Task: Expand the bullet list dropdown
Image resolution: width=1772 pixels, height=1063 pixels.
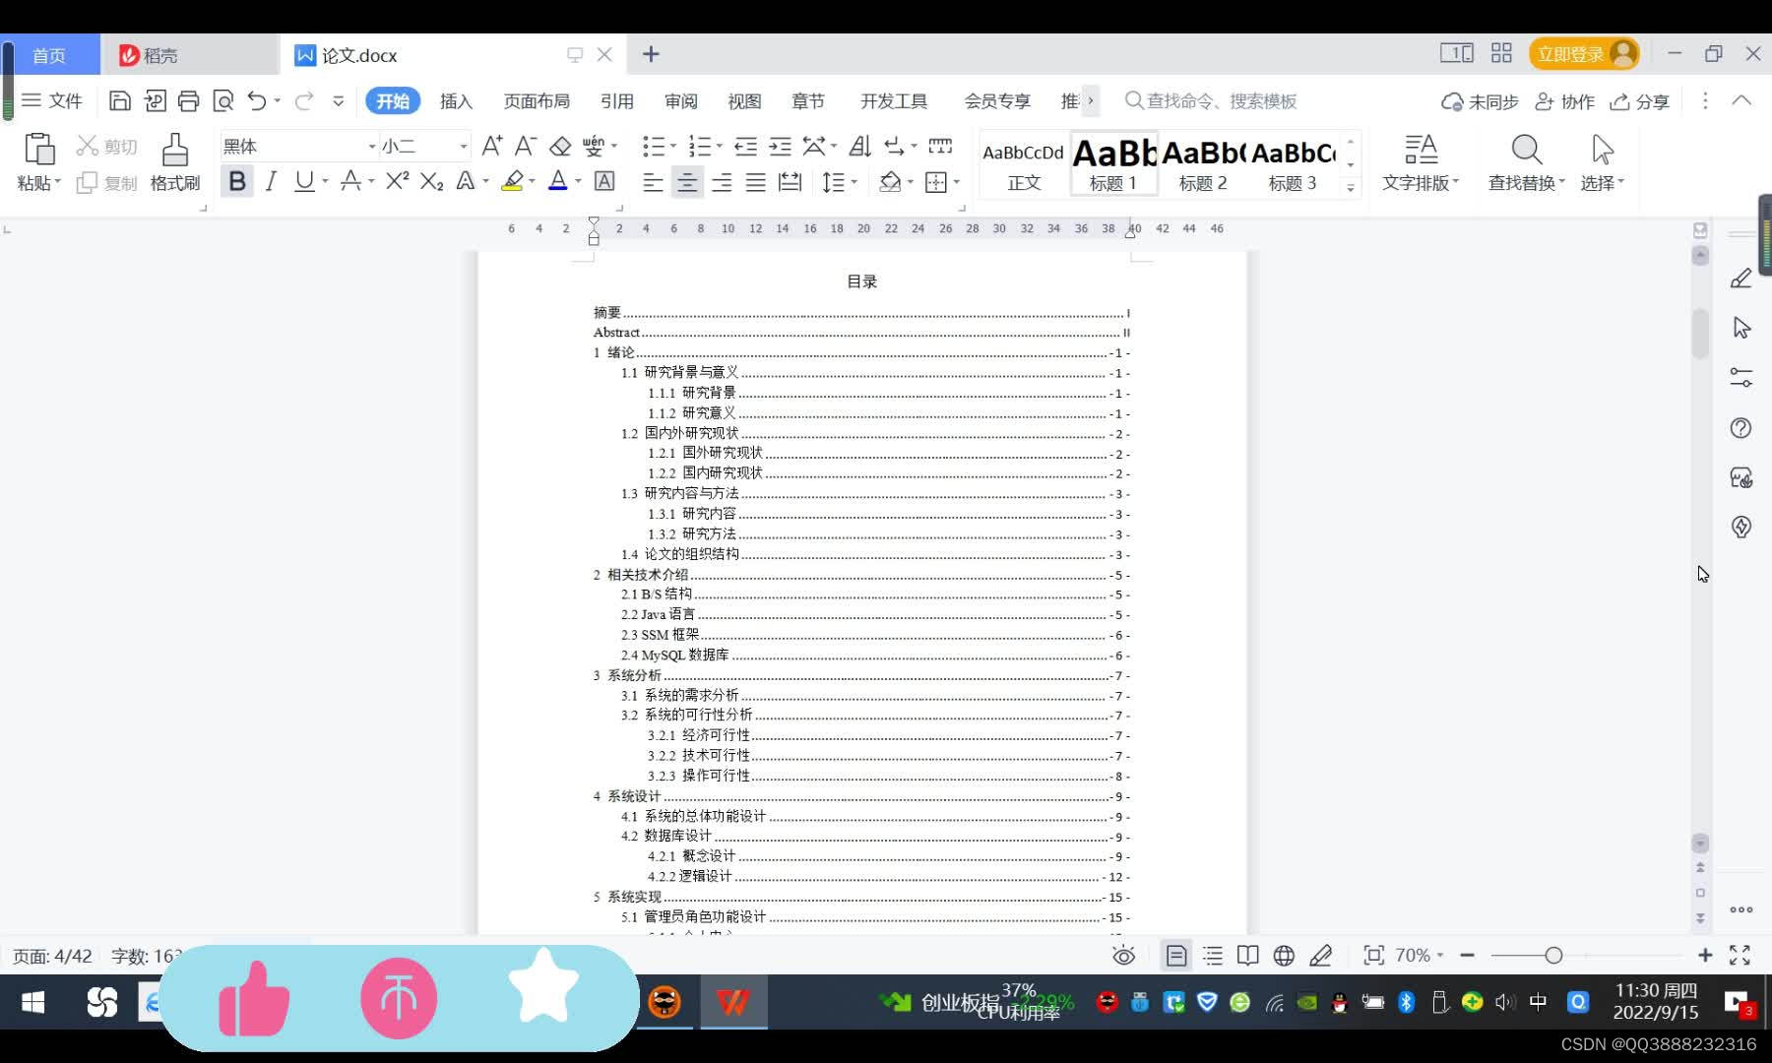Action: tap(673, 147)
